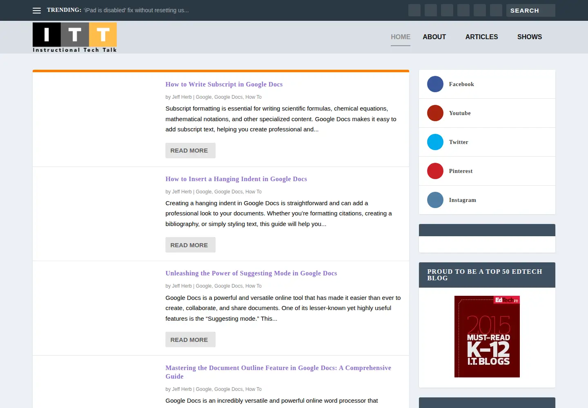Viewport: 588px width, 408px height.
Task: Open the trending 'iPad is disabled' article link
Action: click(x=136, y=10)
